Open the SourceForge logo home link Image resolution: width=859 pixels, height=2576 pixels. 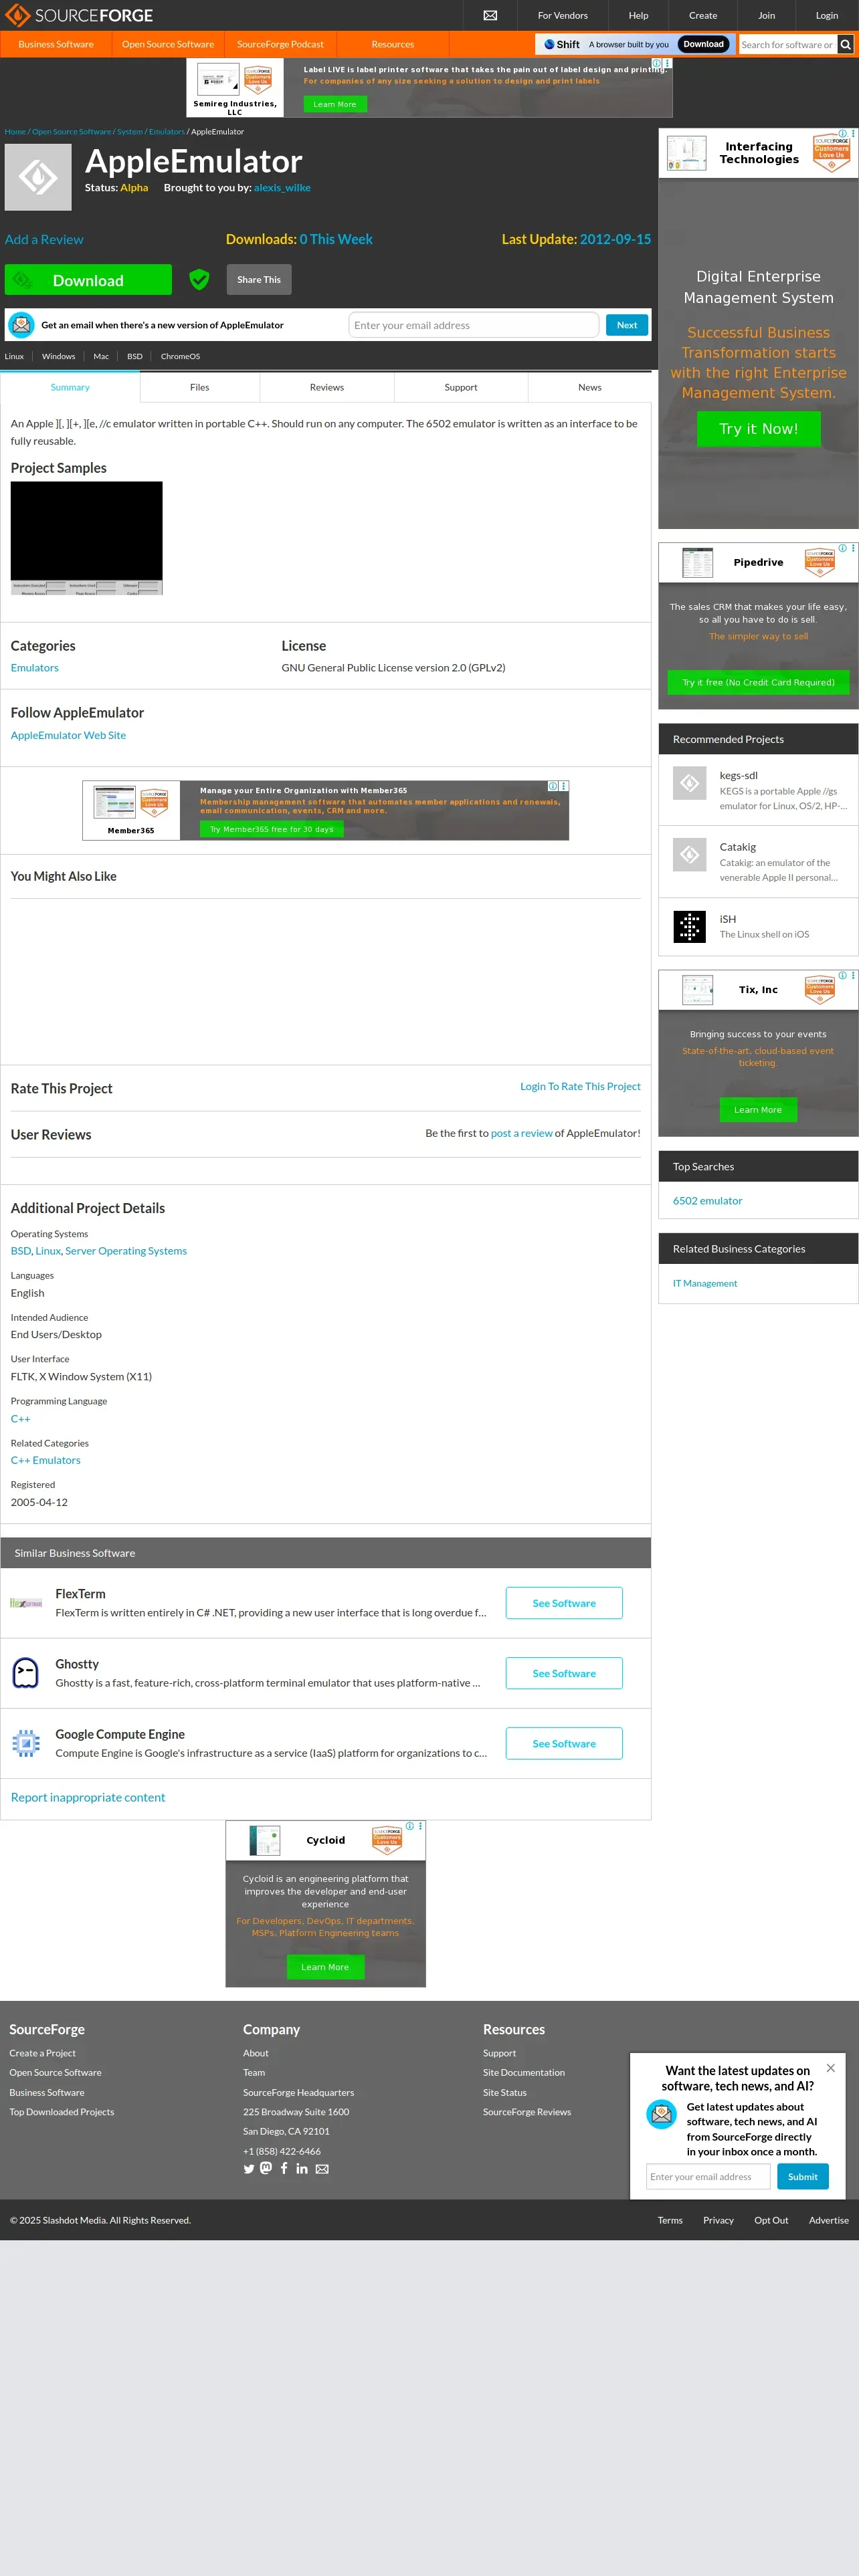[x=79, y=15]
